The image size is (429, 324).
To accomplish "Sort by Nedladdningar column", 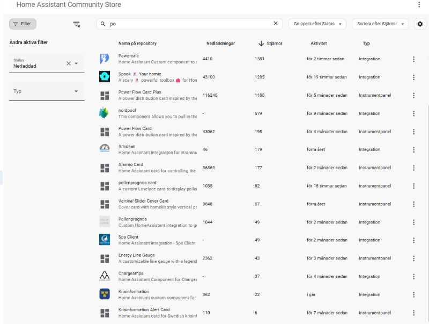I will (x=220, y=44).
